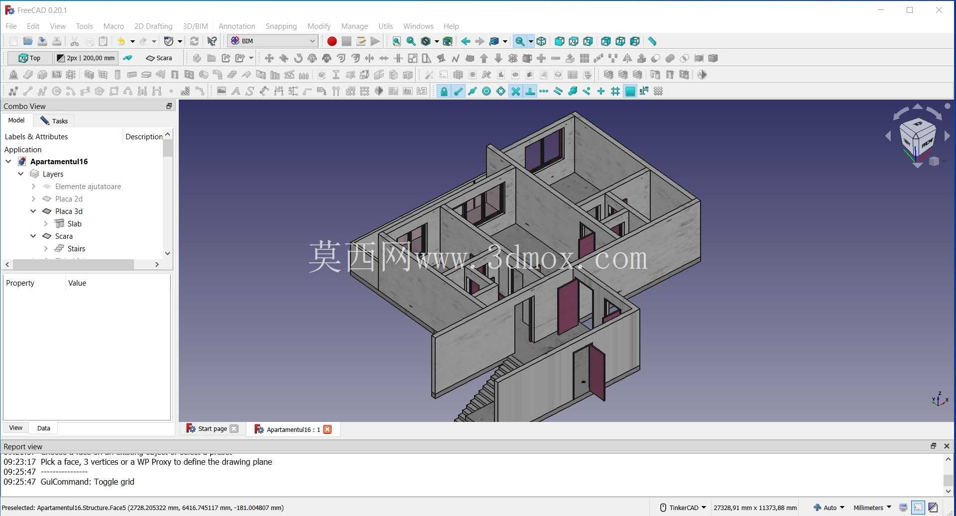Image resolution: width=956 pixels, height=516 pixels.
Task: Select the ShapeString S tool
Action: (x=250, y=91)
